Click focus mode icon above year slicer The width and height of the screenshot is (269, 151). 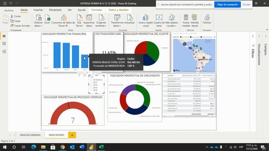[99, 73]
